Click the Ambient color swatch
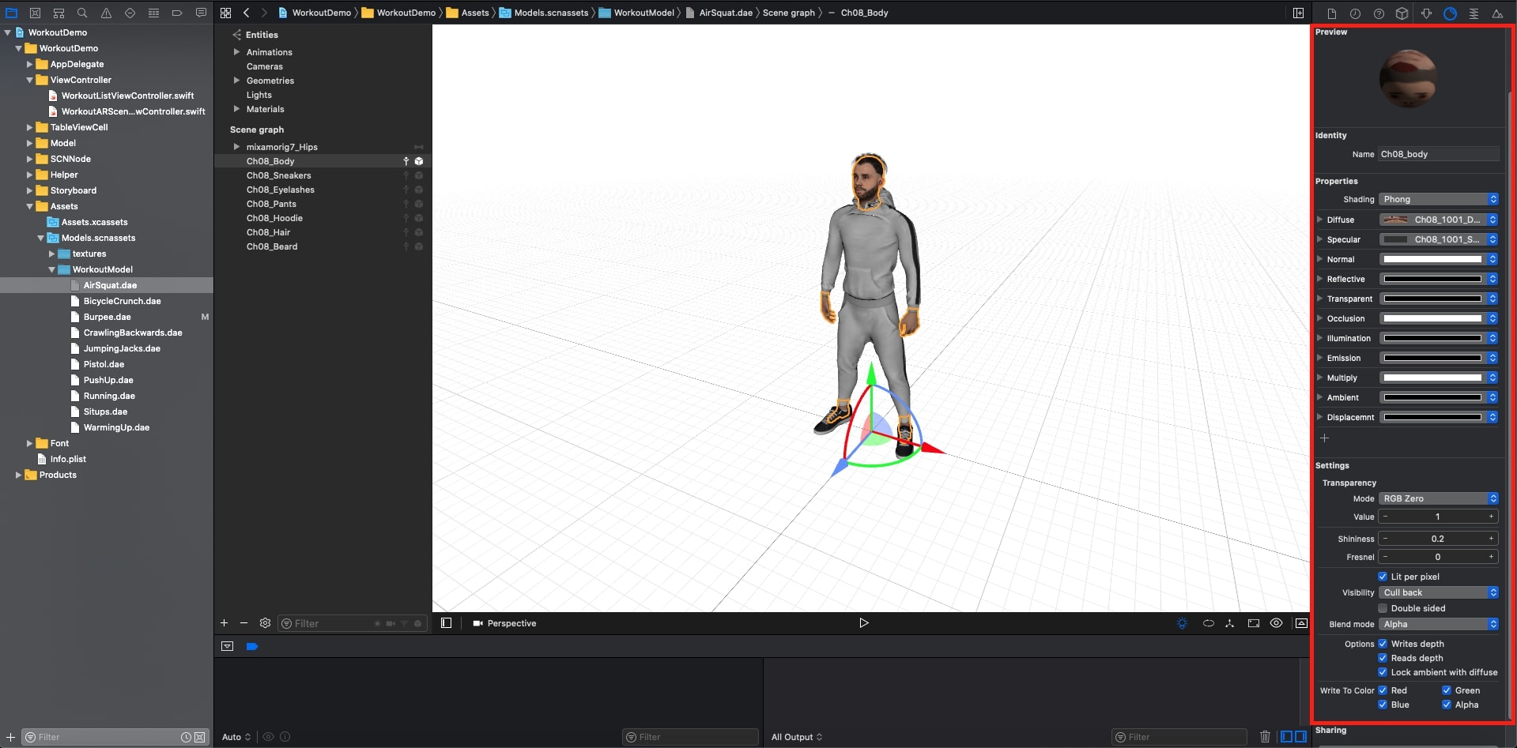Viewport: 1517px width, 748px height. point(1432,397)
